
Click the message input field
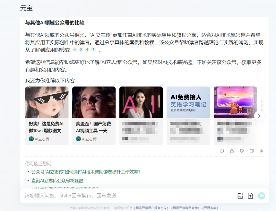102,196
